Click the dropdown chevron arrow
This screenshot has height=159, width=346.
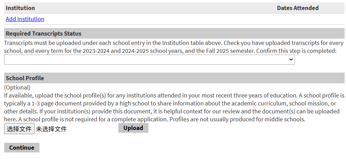click(291, 60)
